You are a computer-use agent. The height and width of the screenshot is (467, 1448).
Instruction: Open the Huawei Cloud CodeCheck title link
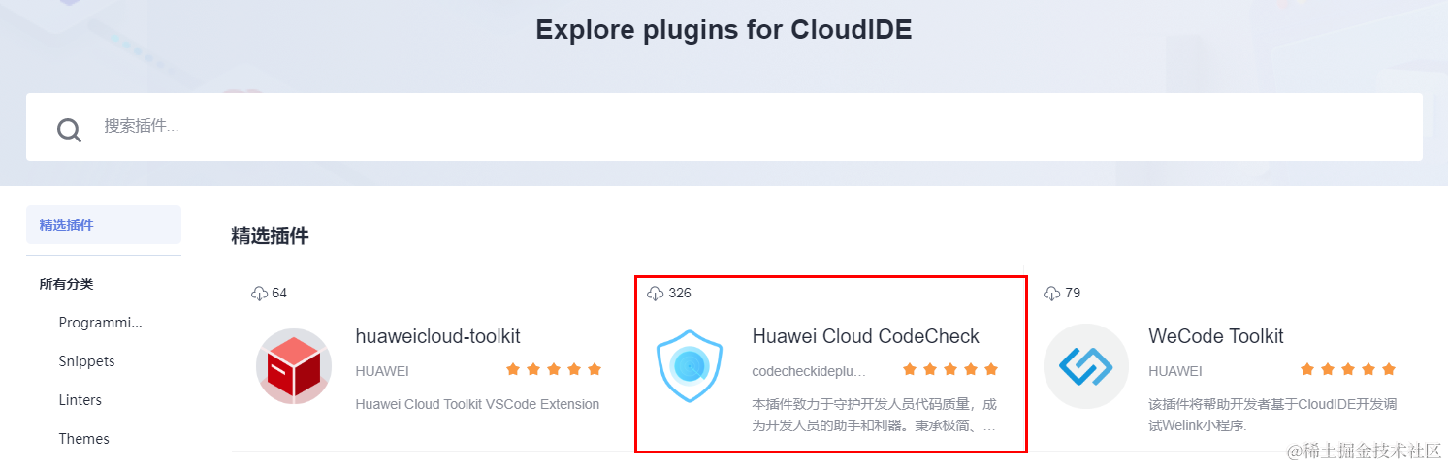tap(866, 336)
